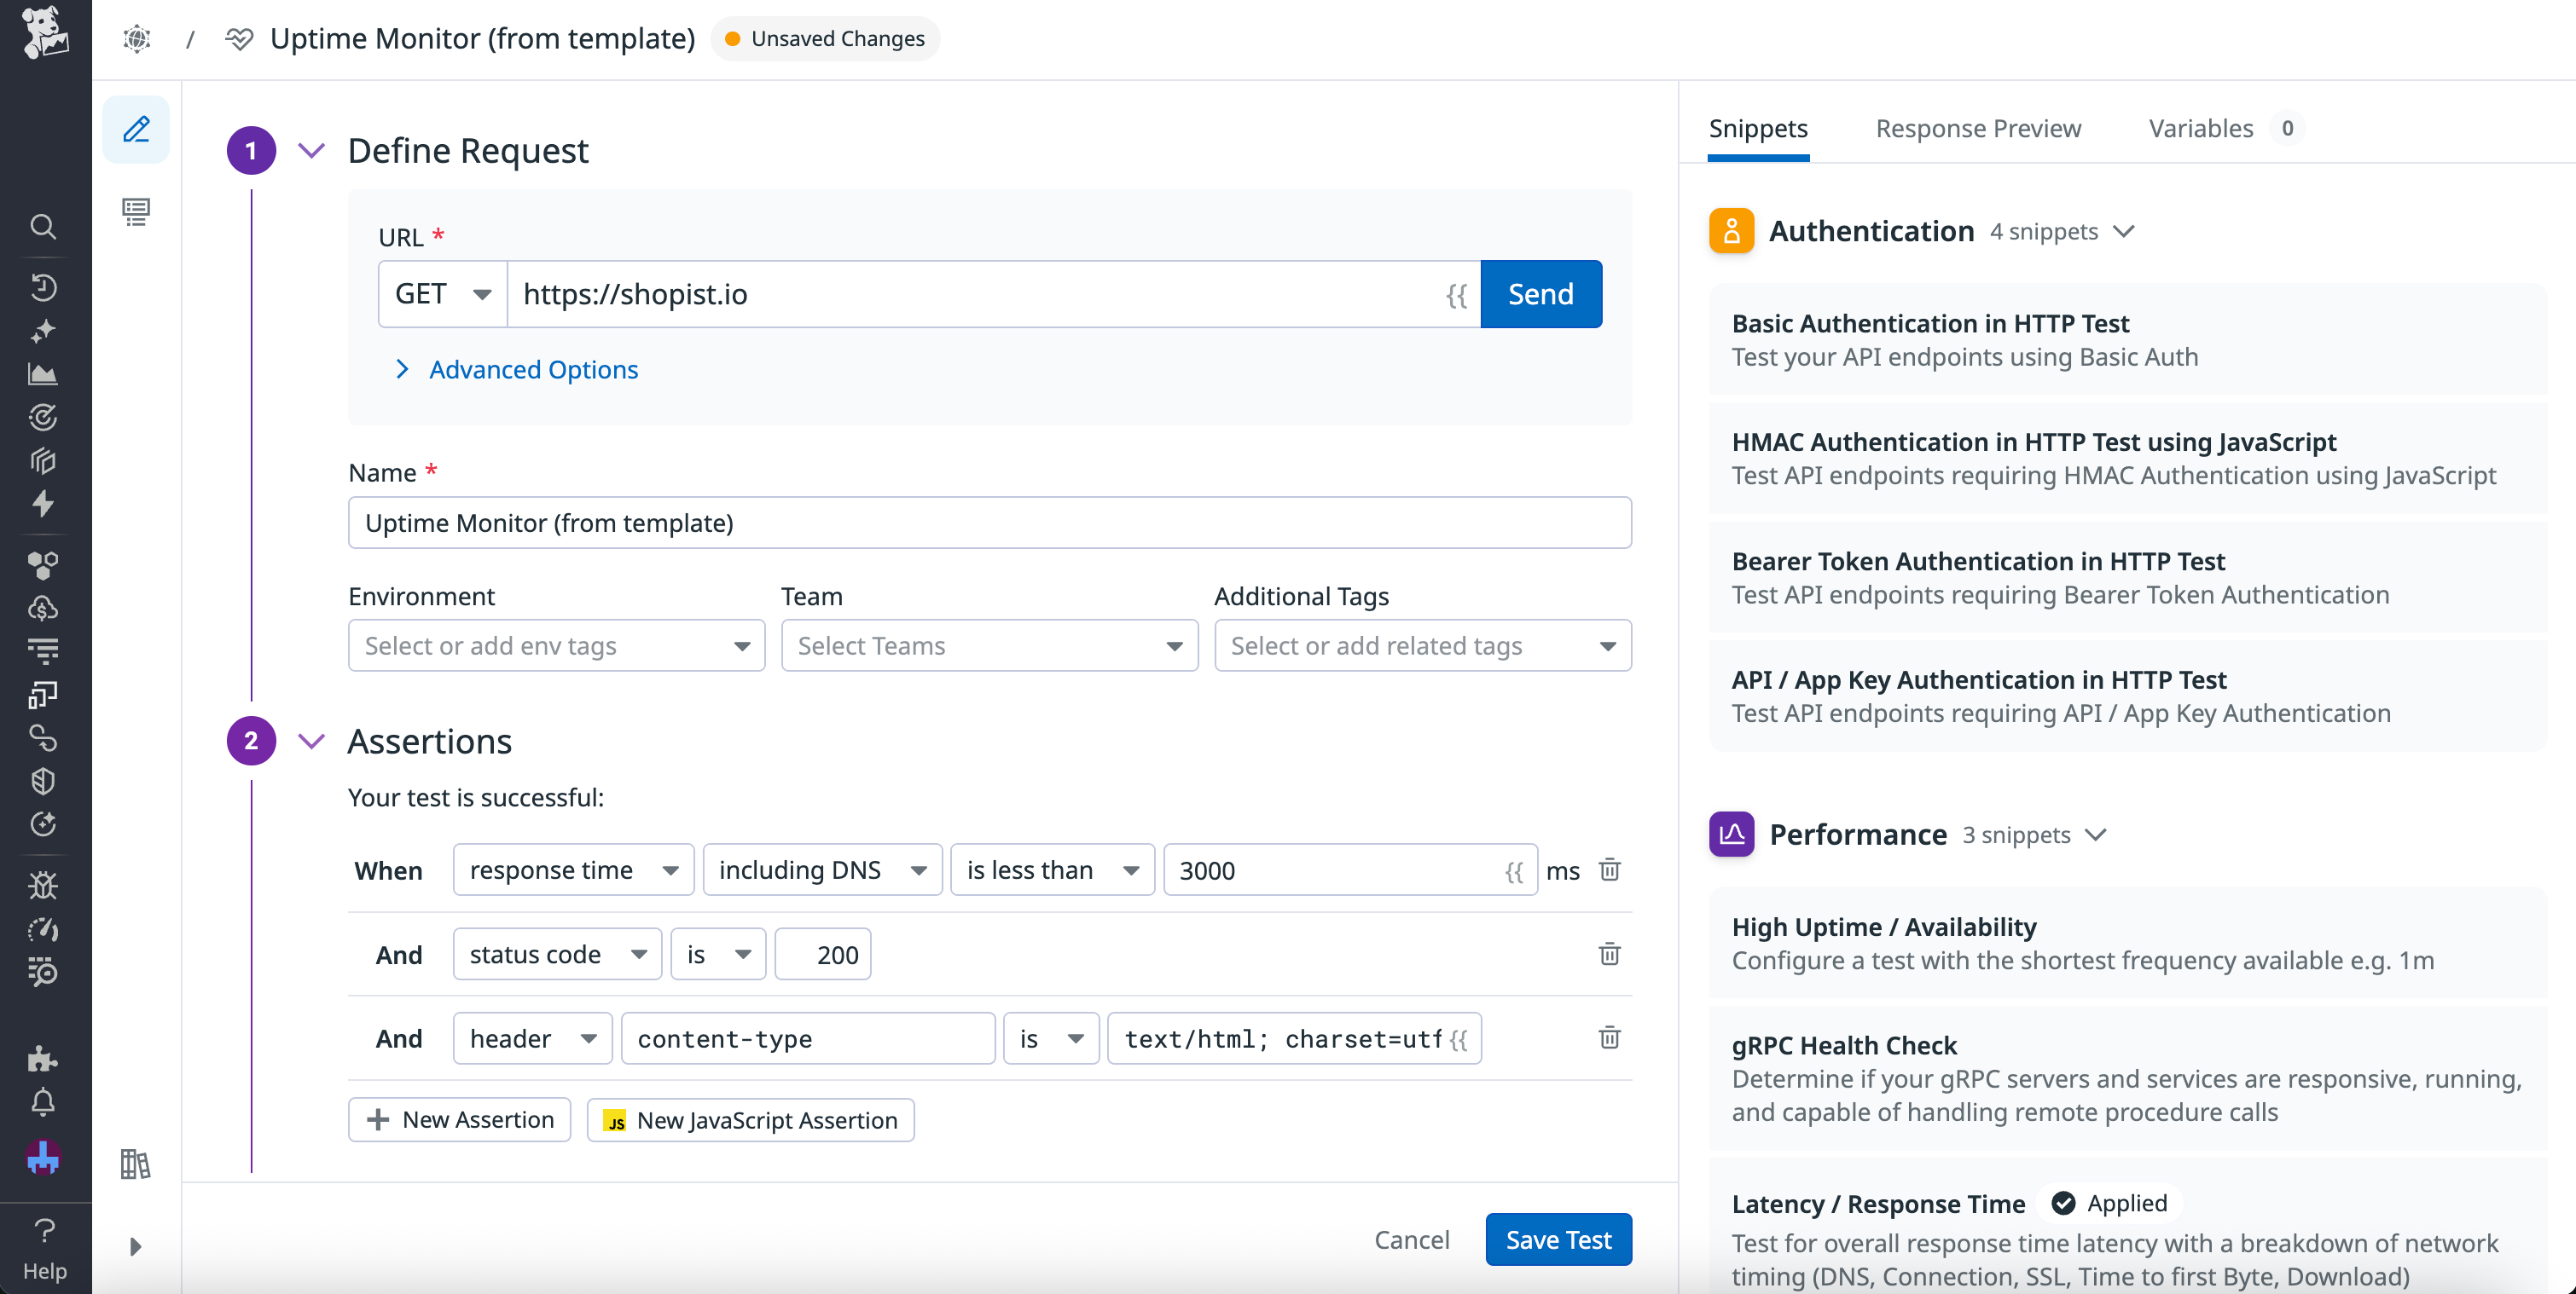The height and width of the screenshot is (1294, 2576).
Task: Open the Integrations puzzle-piece icon
Action: tap(44, 1060)
